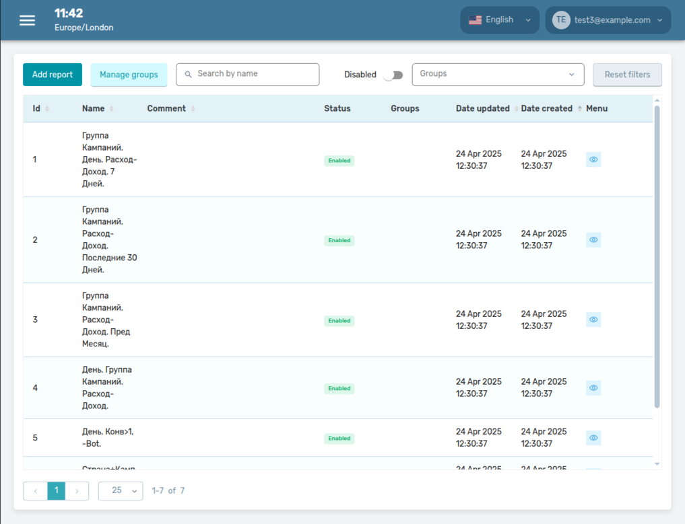Click the eye icon for report 4
Image resolution: width=685 pixels, height=524 pixels.
[x=593, y=388]
